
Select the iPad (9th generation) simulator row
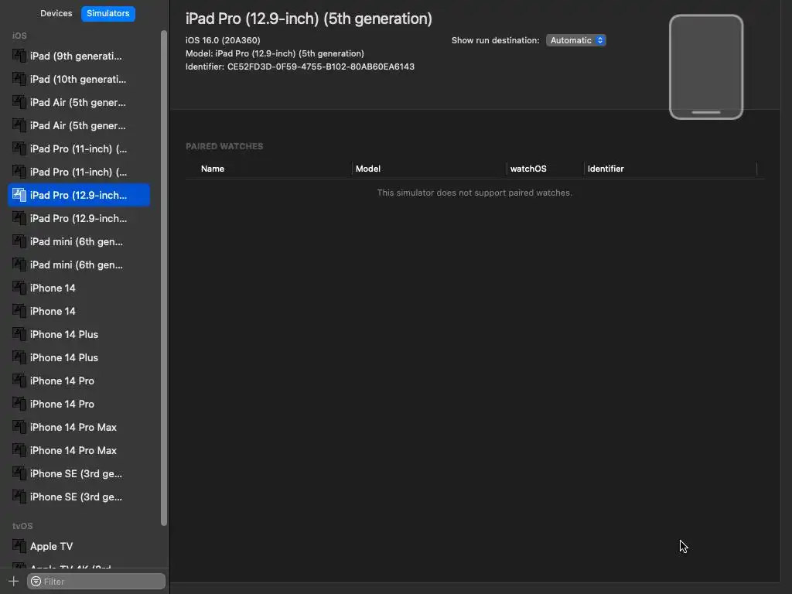coord(79,56)
